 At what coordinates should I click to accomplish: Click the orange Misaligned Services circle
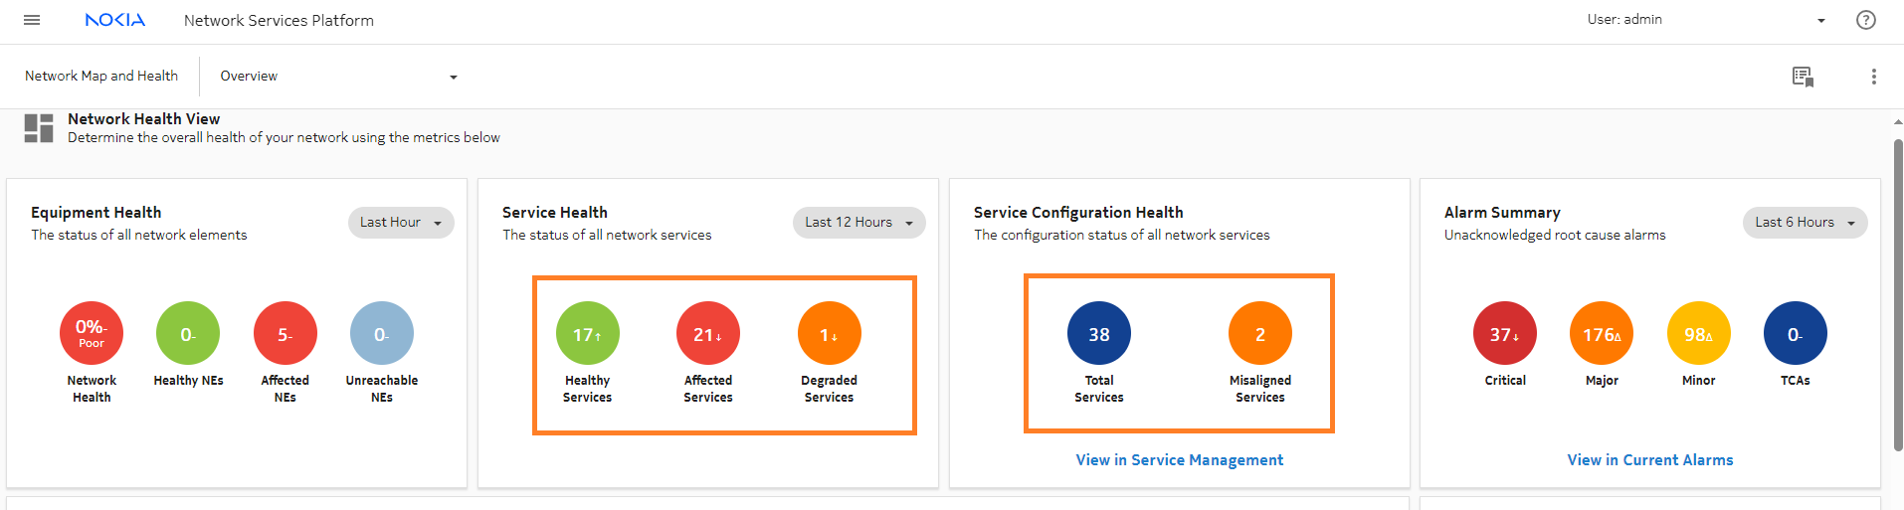[x=1259, y=334]
